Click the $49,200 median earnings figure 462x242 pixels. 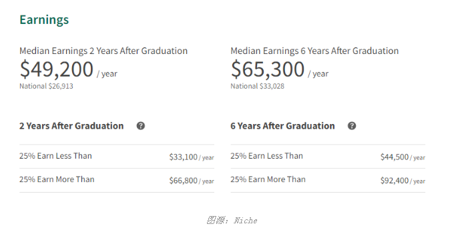point(57,69)
